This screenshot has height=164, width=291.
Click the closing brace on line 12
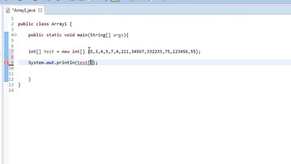pos(30,79)
